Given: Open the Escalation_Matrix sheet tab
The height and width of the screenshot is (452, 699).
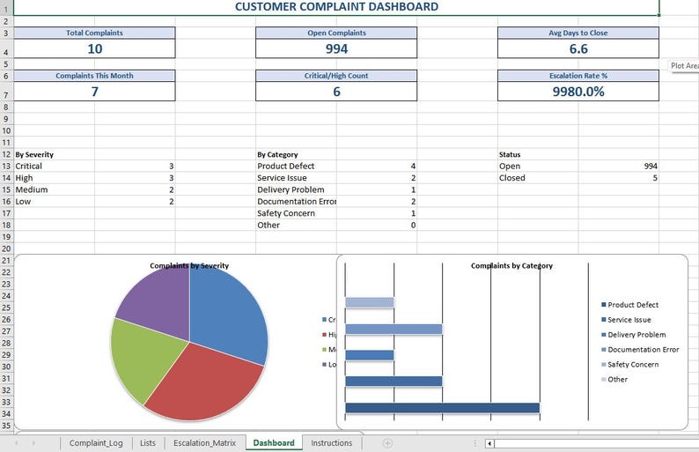Looking at the screenshot, I should pos(204,443).
